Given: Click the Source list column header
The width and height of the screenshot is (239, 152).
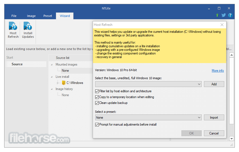Looking at the screenshot, I should pos(63,58).
